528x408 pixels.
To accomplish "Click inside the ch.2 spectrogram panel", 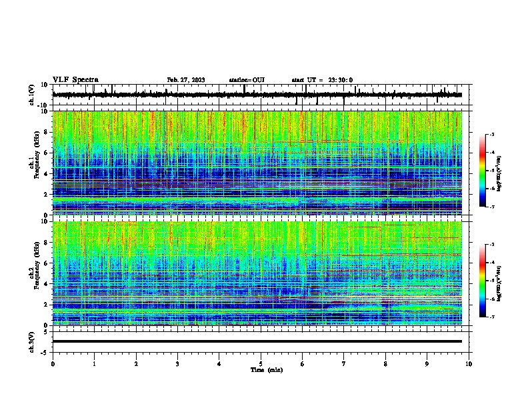I will click(x=257, y=273).
